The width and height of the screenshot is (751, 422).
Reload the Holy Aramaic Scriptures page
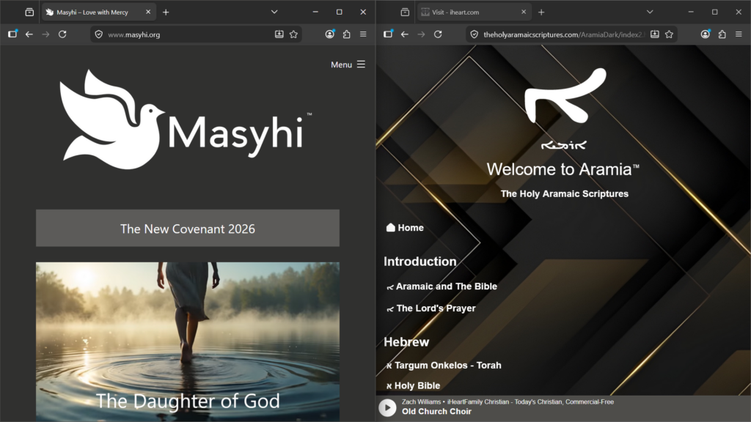438,34
